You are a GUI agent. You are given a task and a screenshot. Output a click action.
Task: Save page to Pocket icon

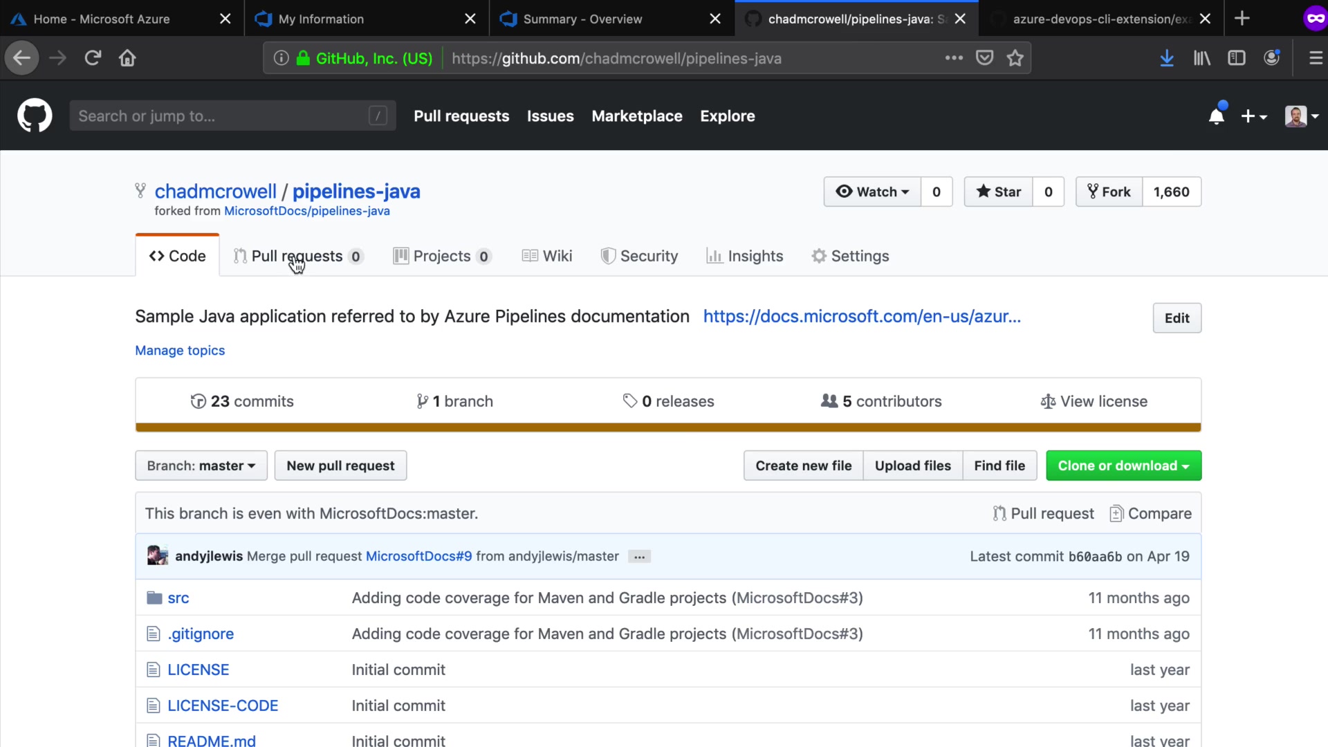pyautogui.click(x=984, y=58)
